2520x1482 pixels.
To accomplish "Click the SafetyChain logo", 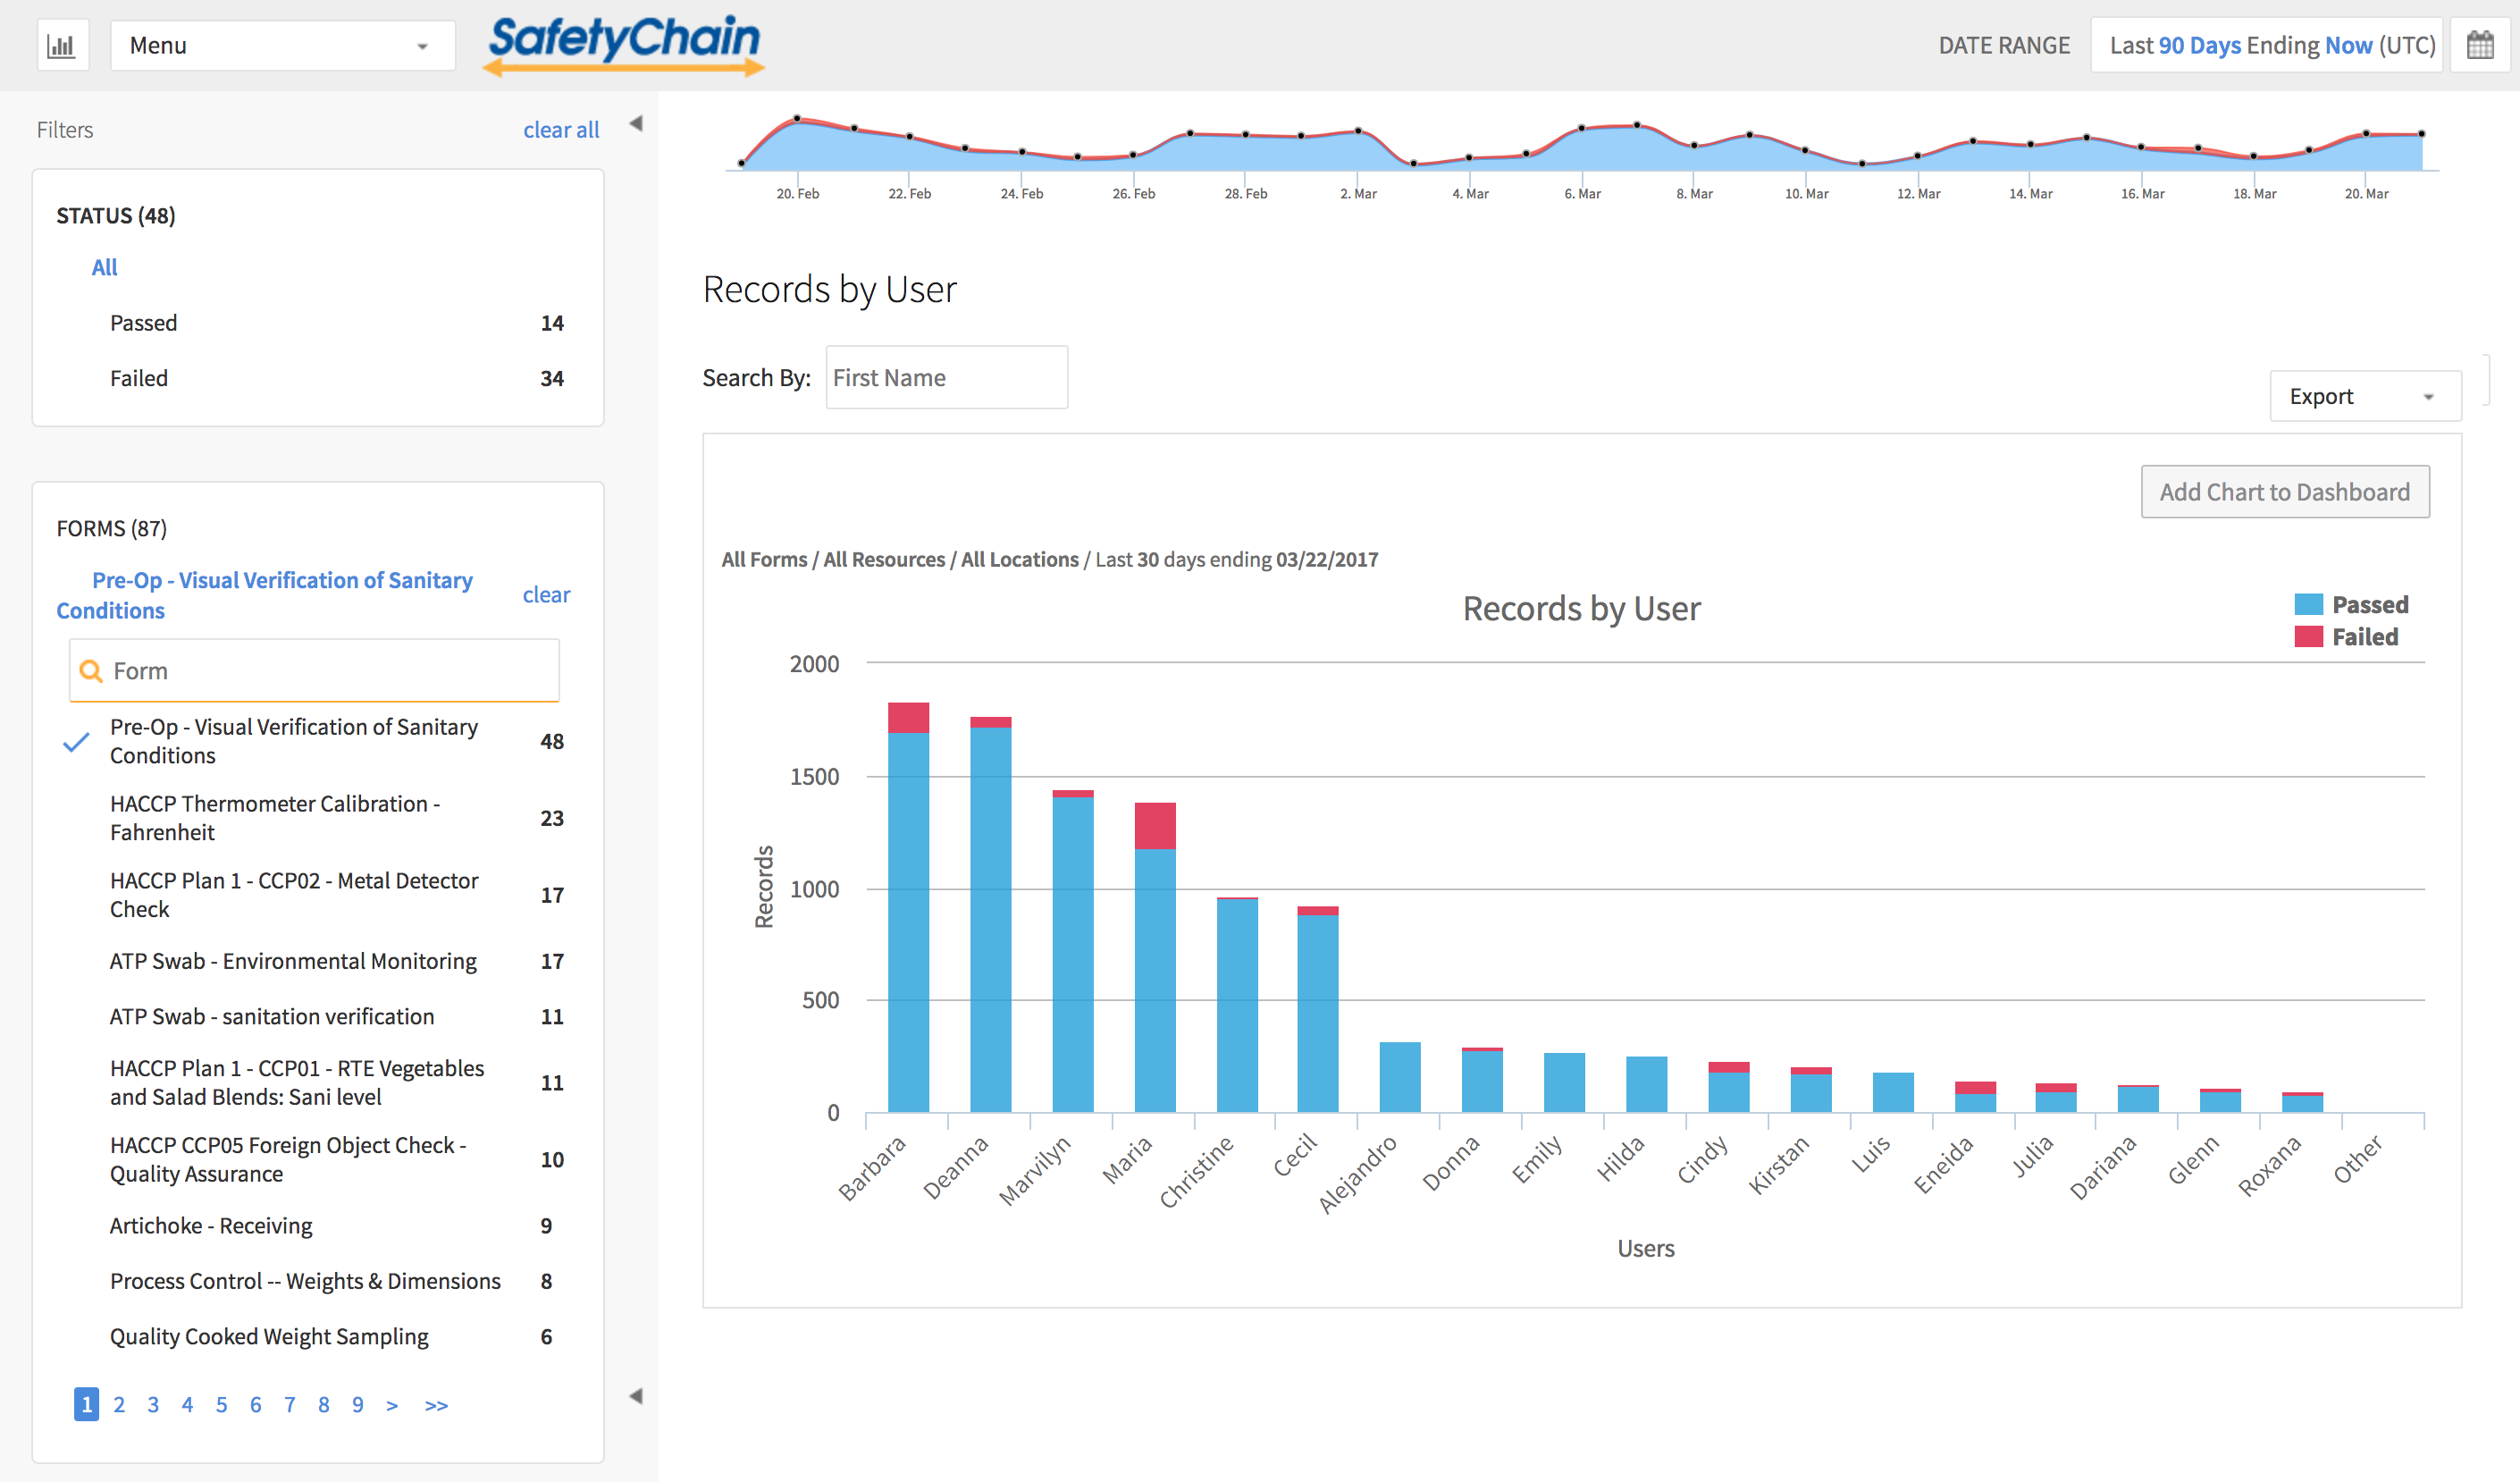I will [624, 44].
